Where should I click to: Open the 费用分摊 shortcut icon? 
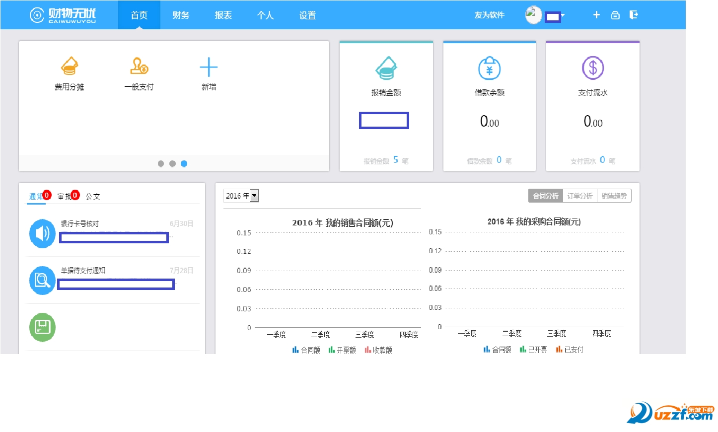[x=70, y=67]
